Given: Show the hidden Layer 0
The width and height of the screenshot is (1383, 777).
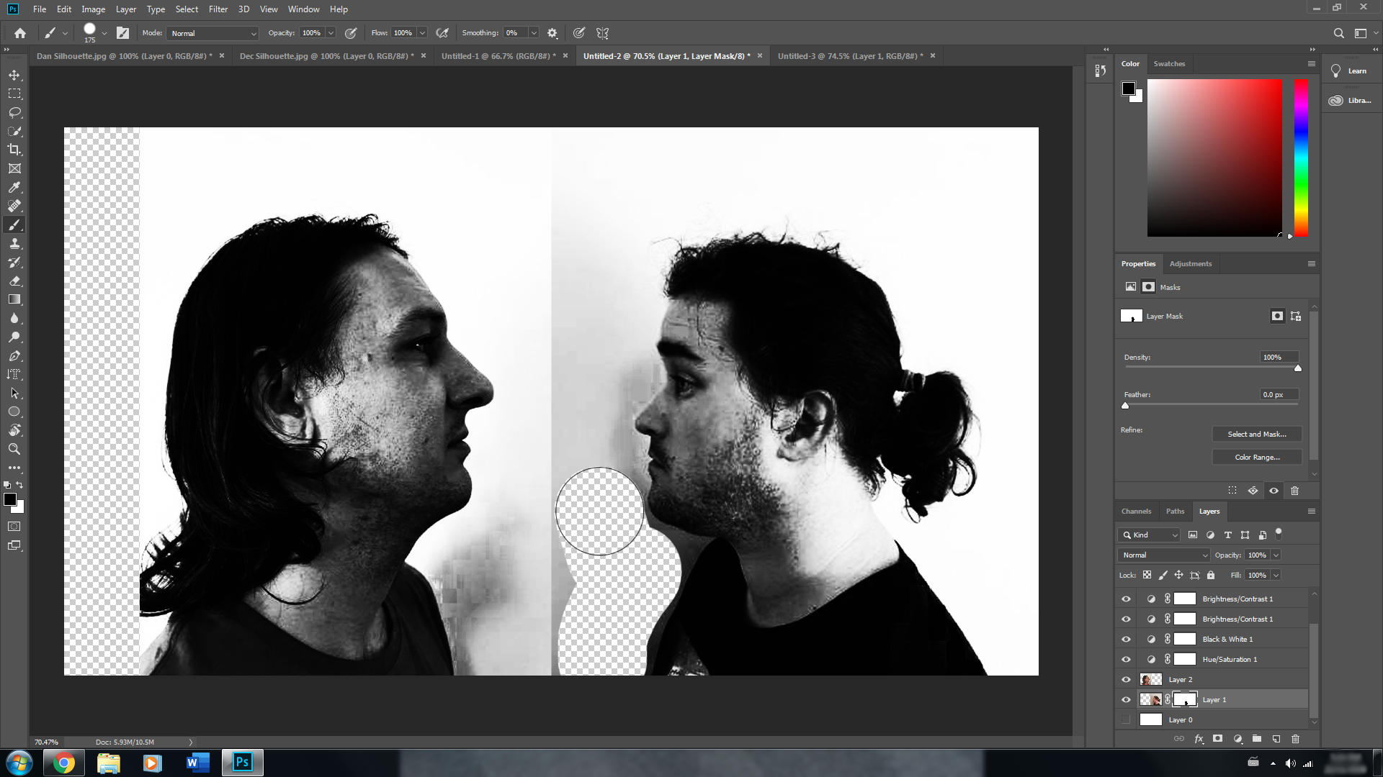Looking at the screenshot, I should pyautogui.click(x=1126, y=719).
